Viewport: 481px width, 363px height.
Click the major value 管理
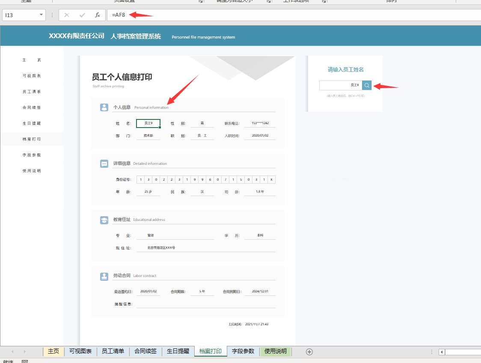[151, 235]
